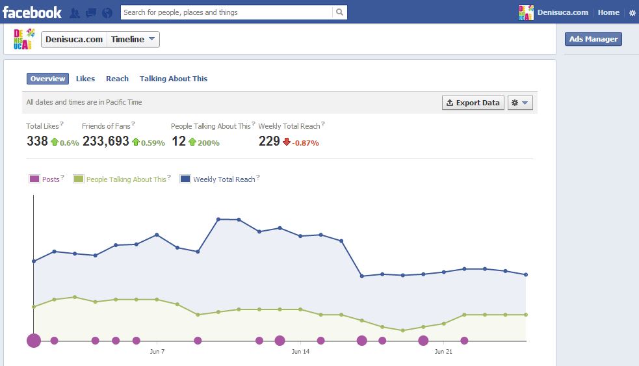Click help question mark beside Weekly Total Reach stat
The image size is (639, 366).
coord(322,124)
